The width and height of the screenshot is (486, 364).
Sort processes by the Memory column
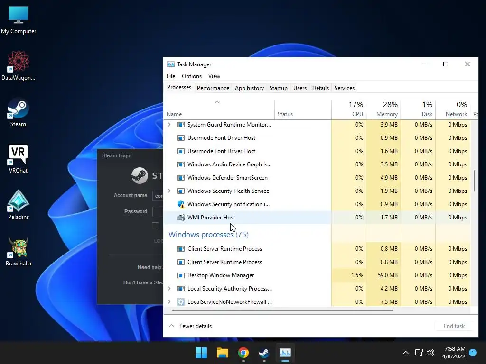pos(383,109)
